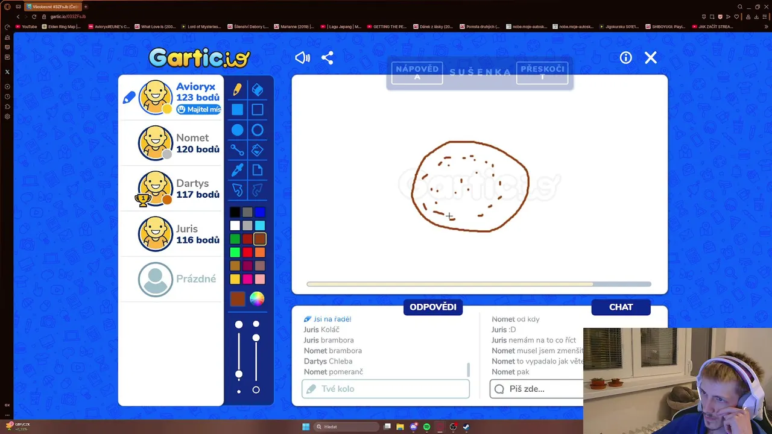Open the YouTube bookmark

(26, 27)
